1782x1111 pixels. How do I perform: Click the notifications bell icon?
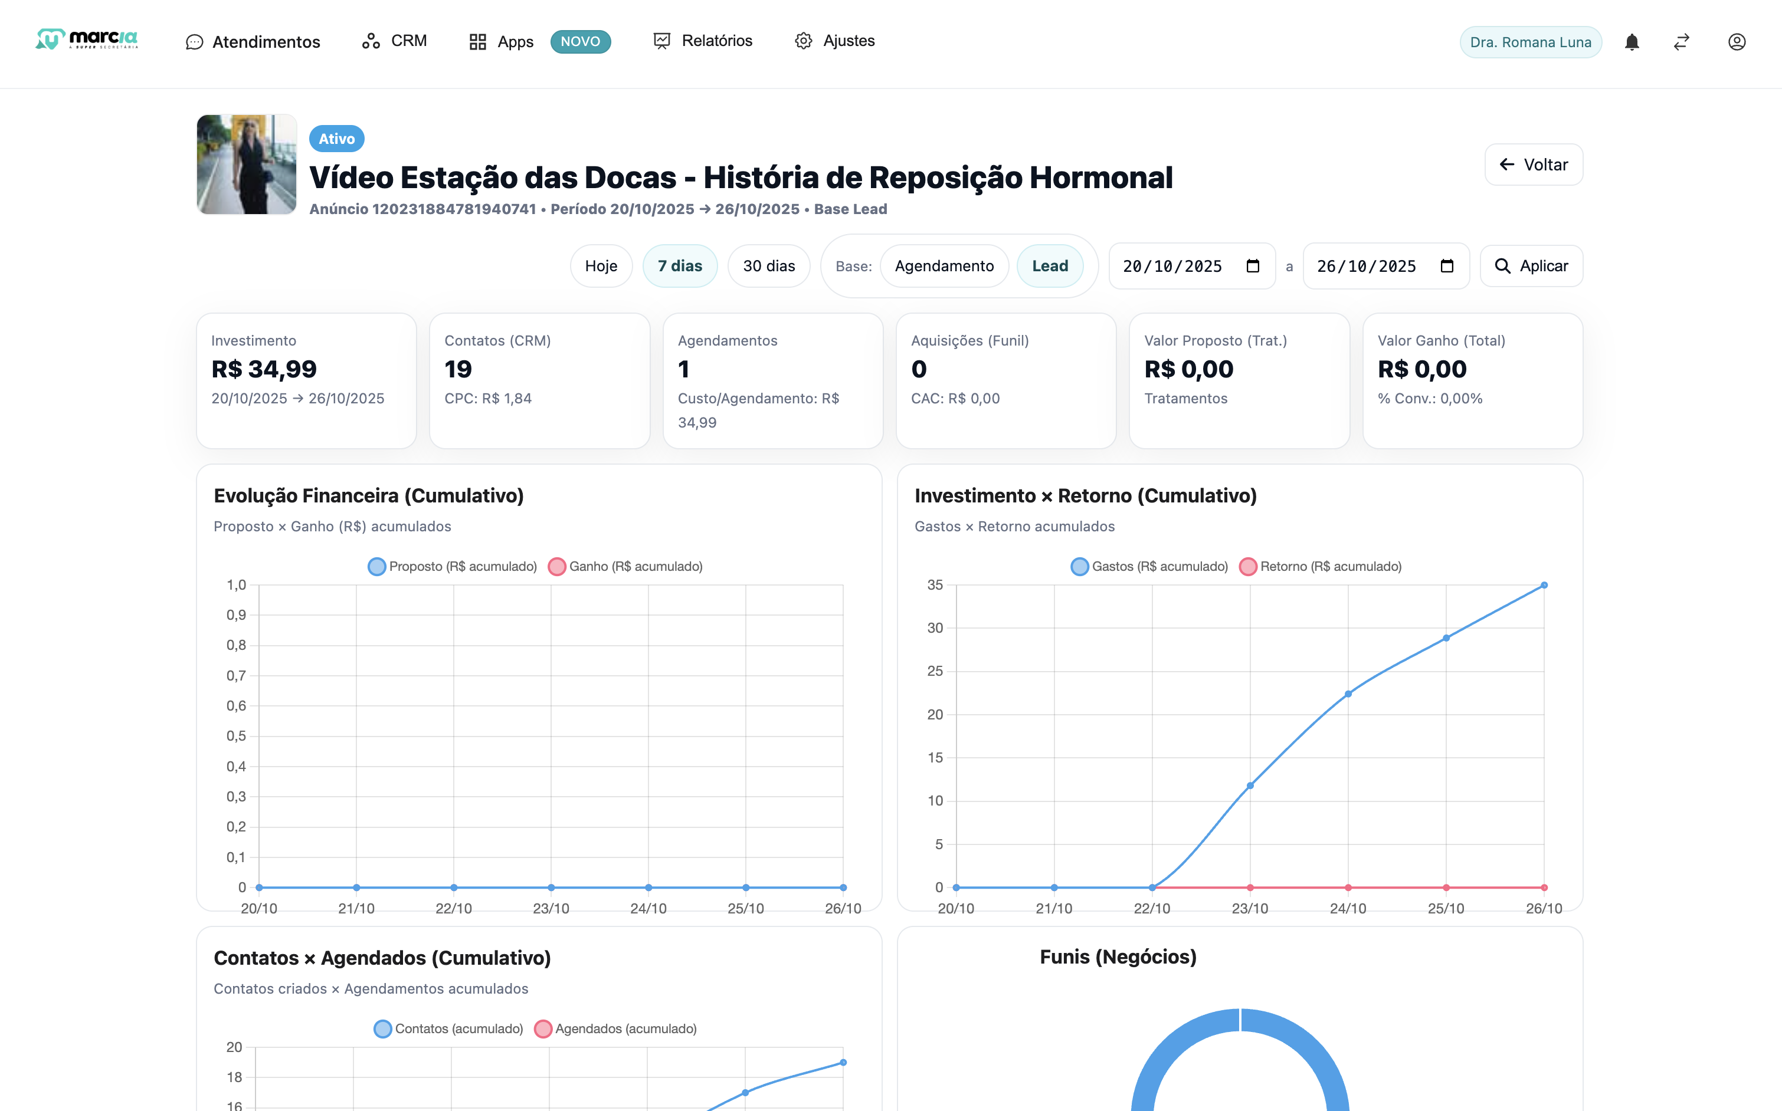tap(1632, 42)
